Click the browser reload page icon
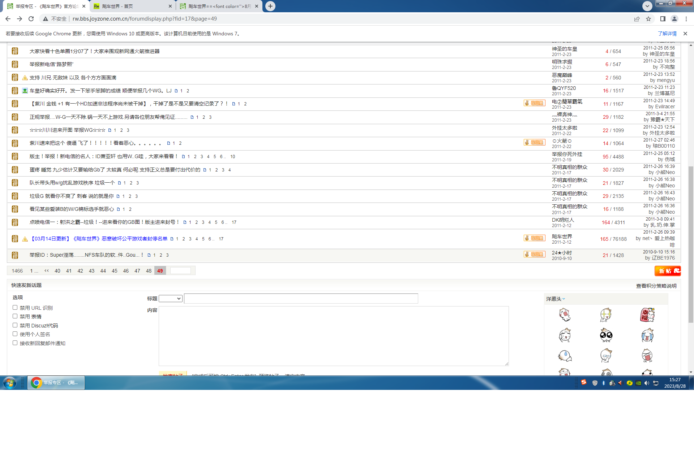Screen dimensions: 694x461 point(31,19)
